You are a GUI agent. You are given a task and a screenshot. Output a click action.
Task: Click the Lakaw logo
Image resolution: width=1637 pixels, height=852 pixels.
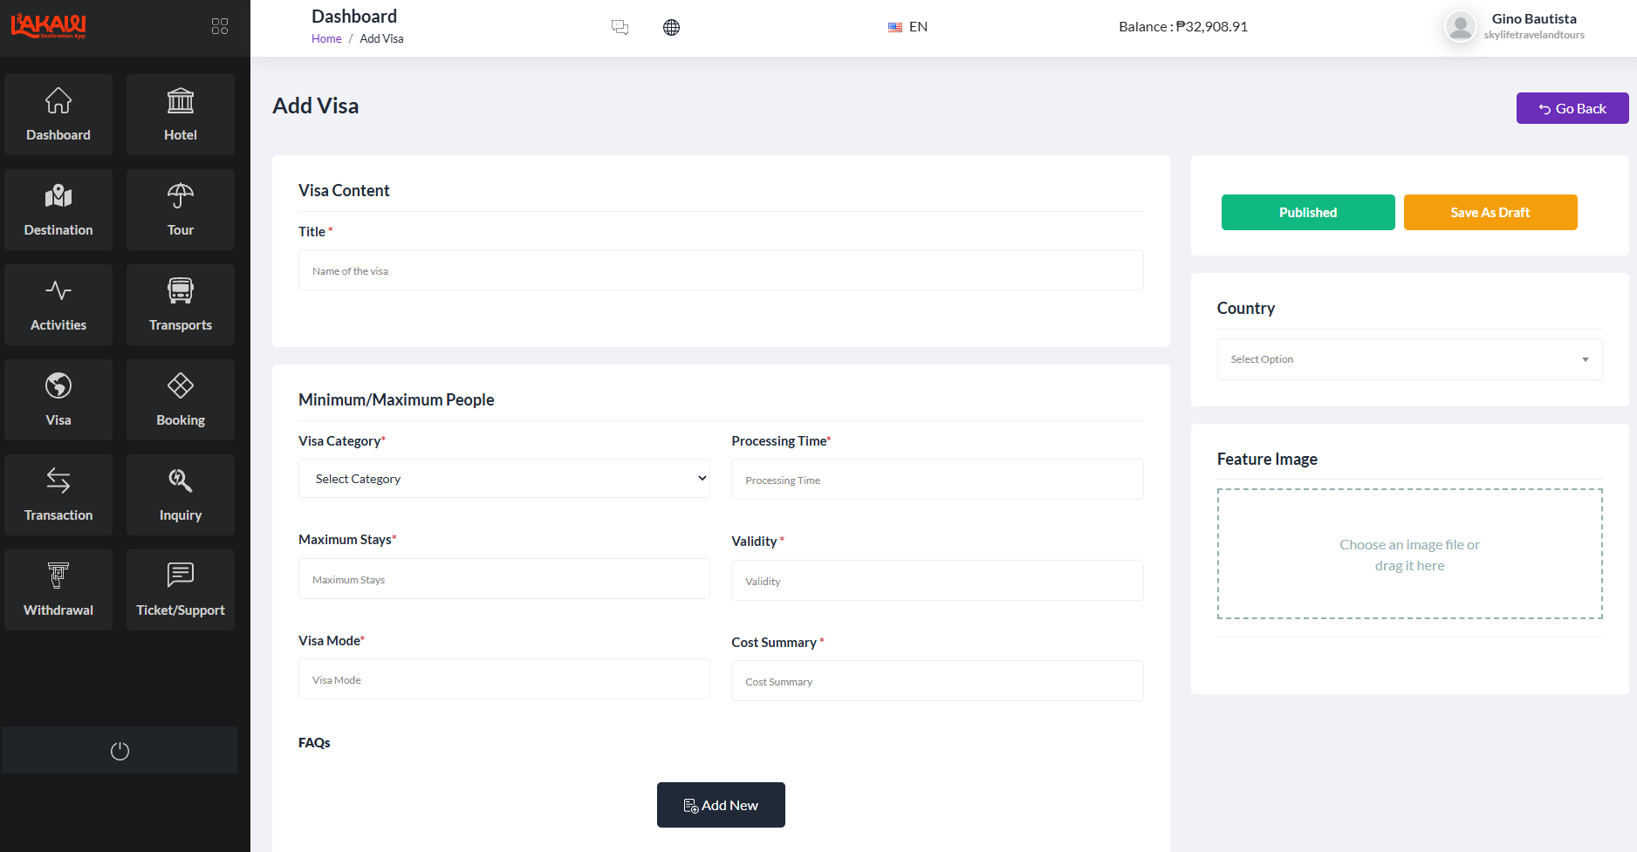pos(48,26)
